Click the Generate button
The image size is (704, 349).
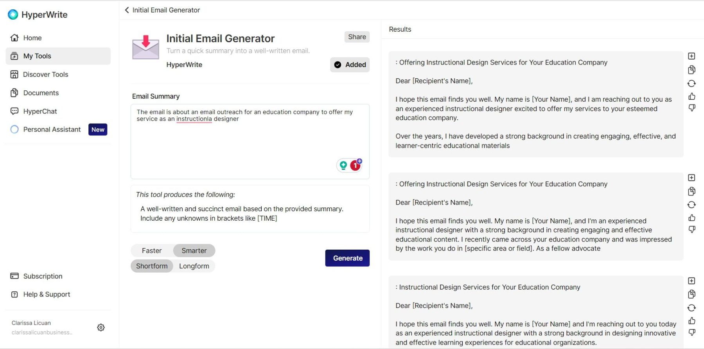point(347,258)
